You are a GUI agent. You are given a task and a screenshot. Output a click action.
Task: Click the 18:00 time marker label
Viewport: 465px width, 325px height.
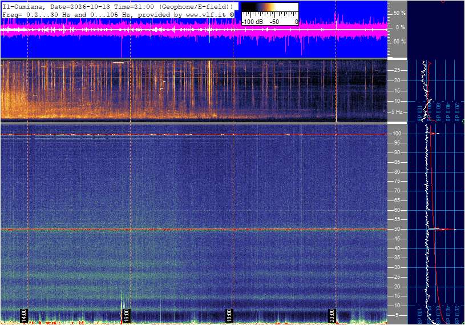[x=229, y=315]
